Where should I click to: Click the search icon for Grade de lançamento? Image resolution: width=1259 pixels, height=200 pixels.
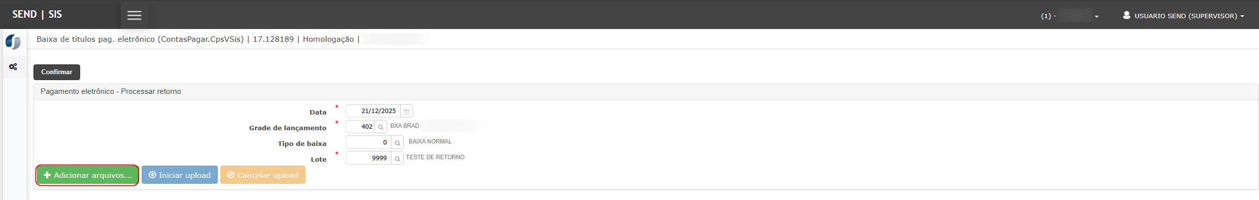[381, 127]
